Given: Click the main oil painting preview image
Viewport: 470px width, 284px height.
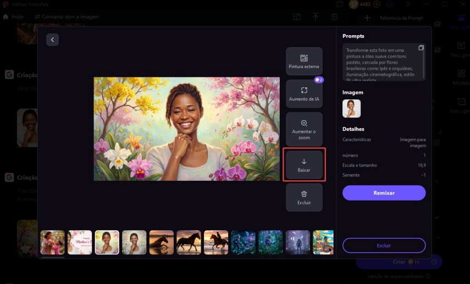Looking at the screenshot, I should [x=186, y=129].
